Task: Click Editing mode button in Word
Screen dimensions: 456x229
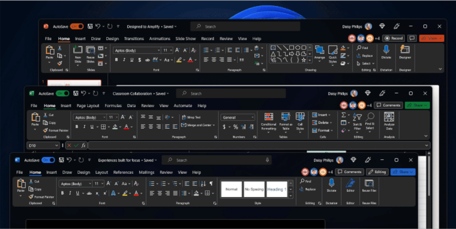Action: [x=377, y=172]
